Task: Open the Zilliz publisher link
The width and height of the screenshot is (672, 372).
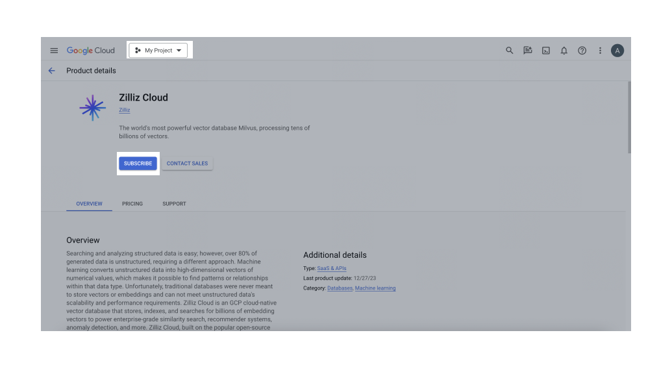Action: (x=124, y=110)
